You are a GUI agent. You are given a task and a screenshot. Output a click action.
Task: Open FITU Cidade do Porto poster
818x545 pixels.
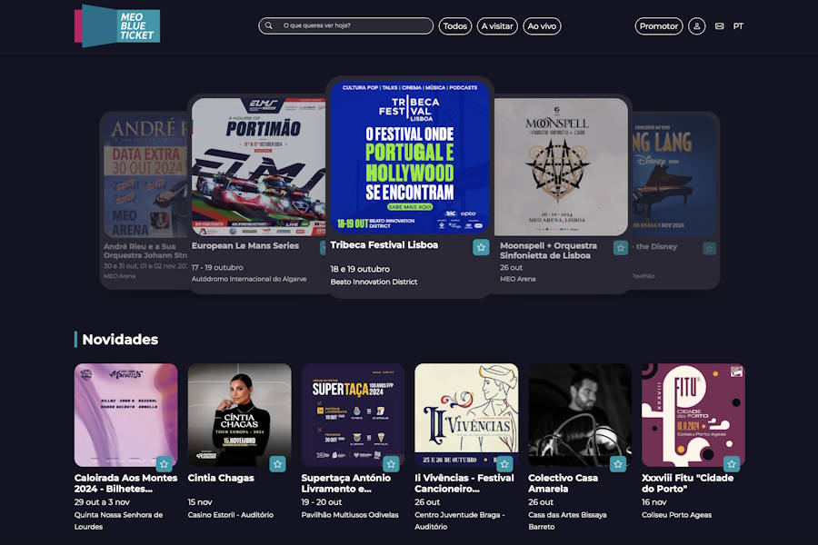[x=693, y=415]
